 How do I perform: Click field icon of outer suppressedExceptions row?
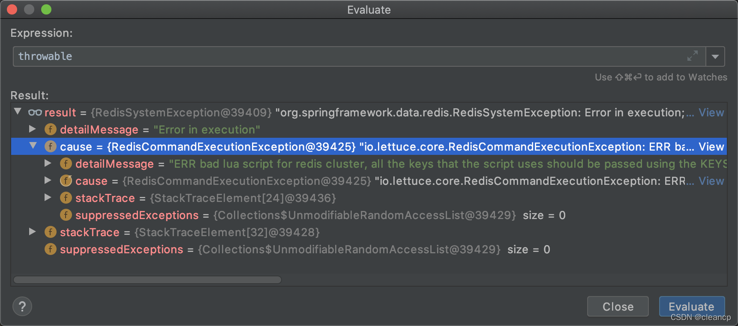51,249
